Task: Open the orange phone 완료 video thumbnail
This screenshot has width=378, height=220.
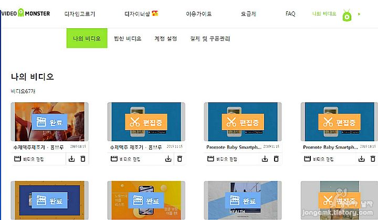Action: [x=146, y=200]
